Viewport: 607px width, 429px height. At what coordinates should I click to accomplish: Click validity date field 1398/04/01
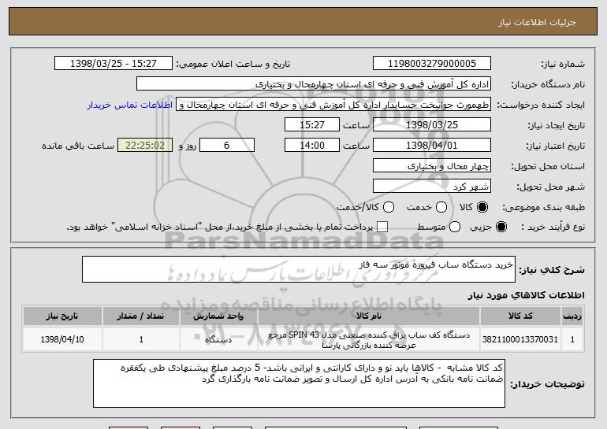pos(432,146)
